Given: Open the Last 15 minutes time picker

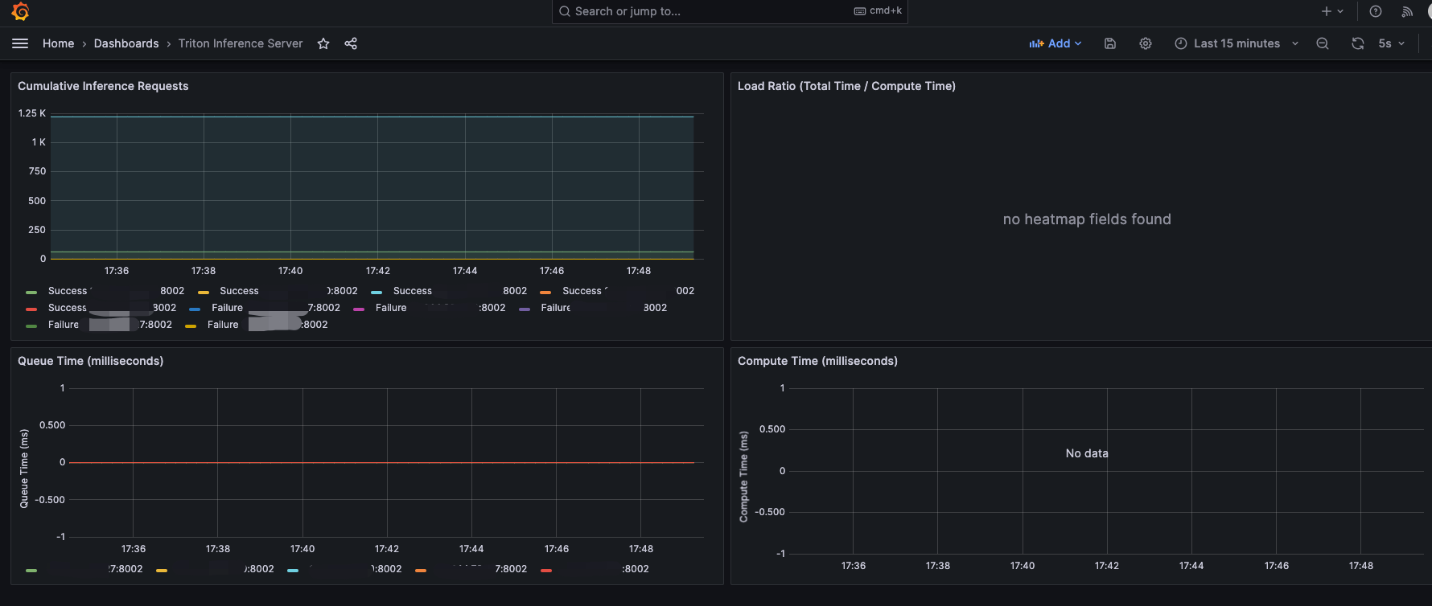Looking at the screenshot, I should coord(1237,43).
